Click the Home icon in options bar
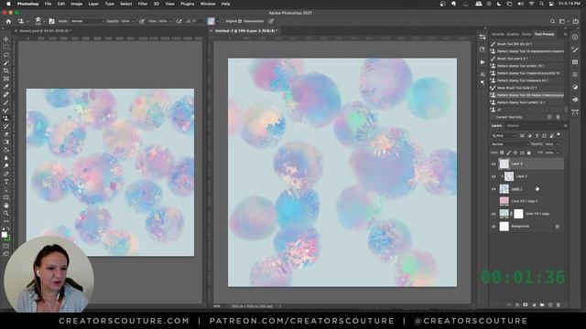Image resolution: width=586 pixels, height=329 pixels. (x=8, y=21)
